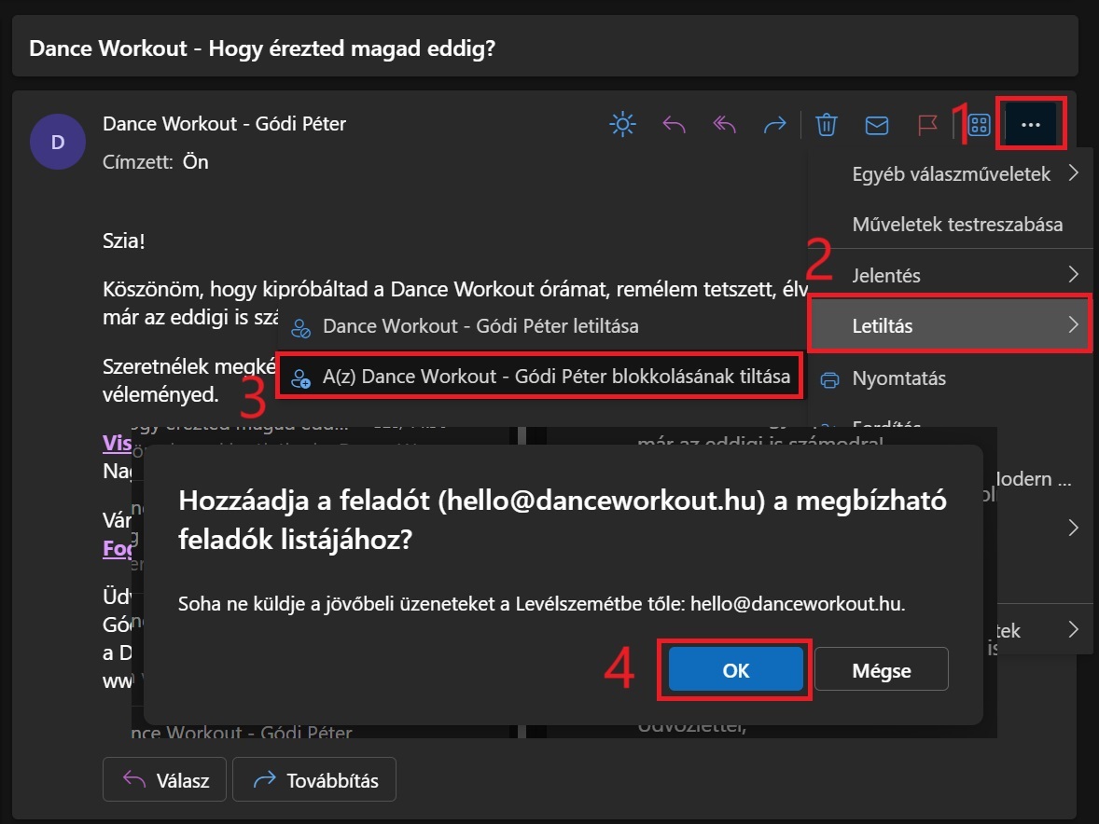Click the sender avatar with letter D
This screenshot has width=1099, height=824.
coord(58,142)
